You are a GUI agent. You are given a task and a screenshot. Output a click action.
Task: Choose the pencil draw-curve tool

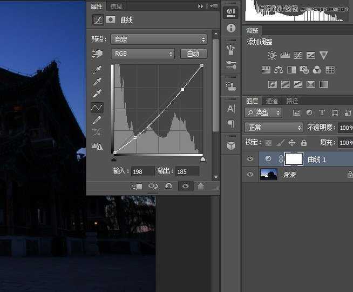click(97, 120)
